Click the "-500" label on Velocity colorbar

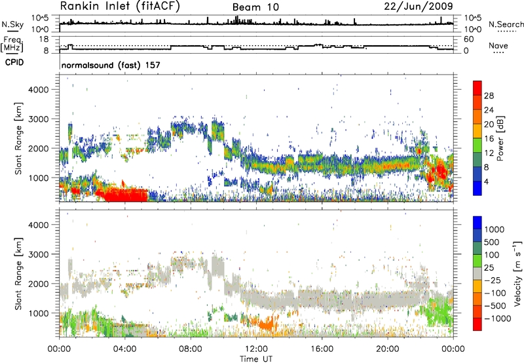(494, 306)
